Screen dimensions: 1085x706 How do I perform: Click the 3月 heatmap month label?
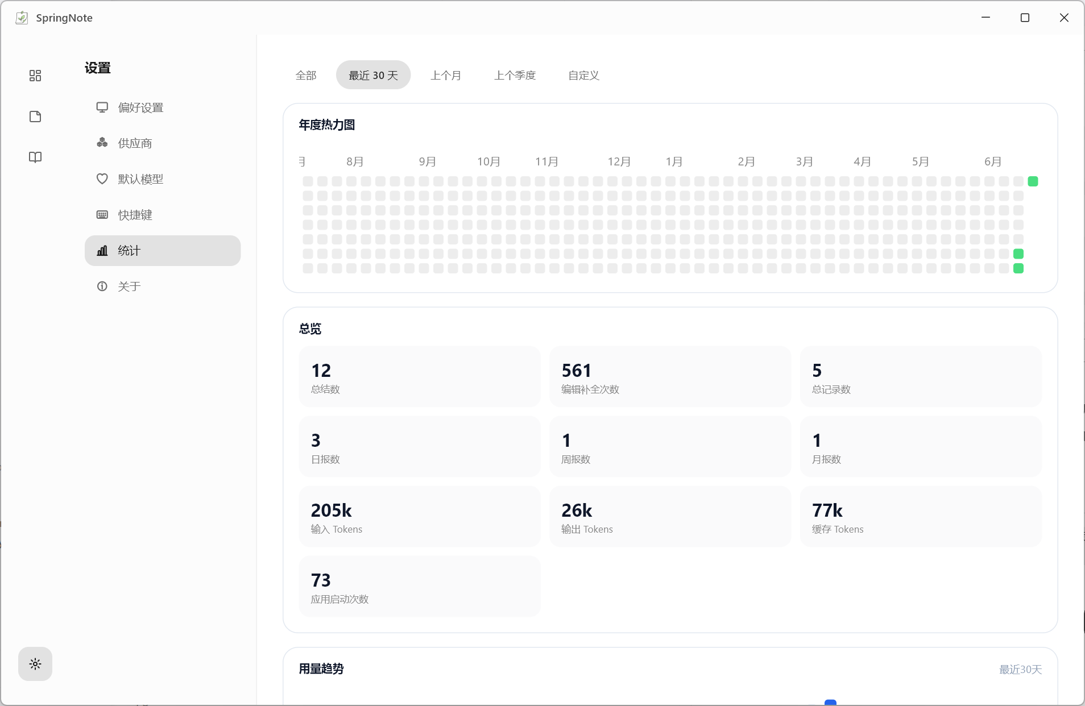click(x=805, y=161)
